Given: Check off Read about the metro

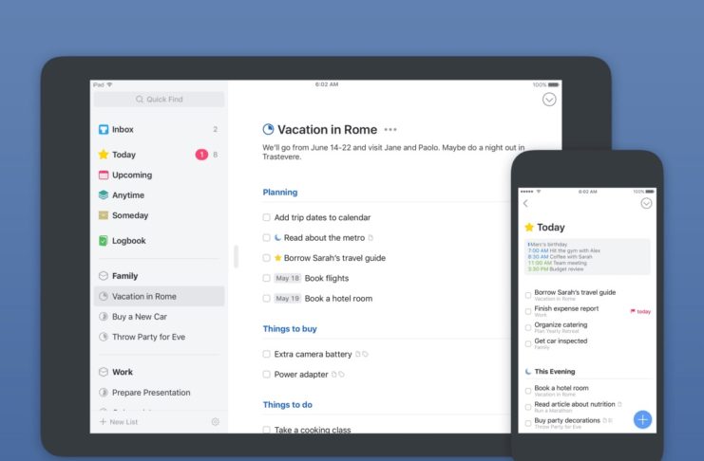Looking at the screenshot, I should pos(266,238).
